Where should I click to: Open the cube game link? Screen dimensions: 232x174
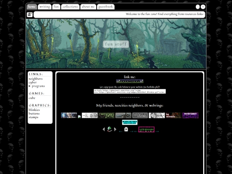[x=32, y=98]
